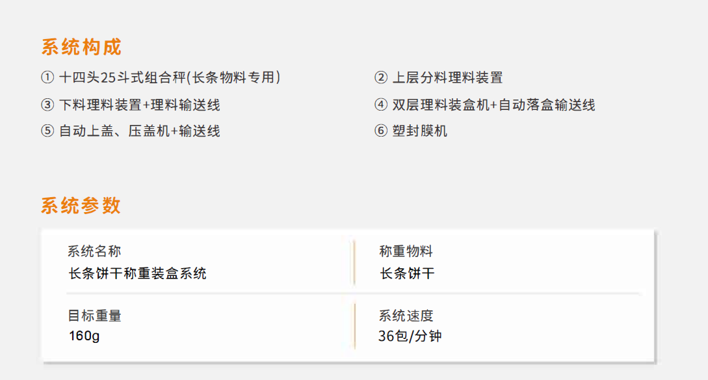Screen dimensions: 708x380
Task: Select the 系统参数 orange heading
Action: click(81, 206)
